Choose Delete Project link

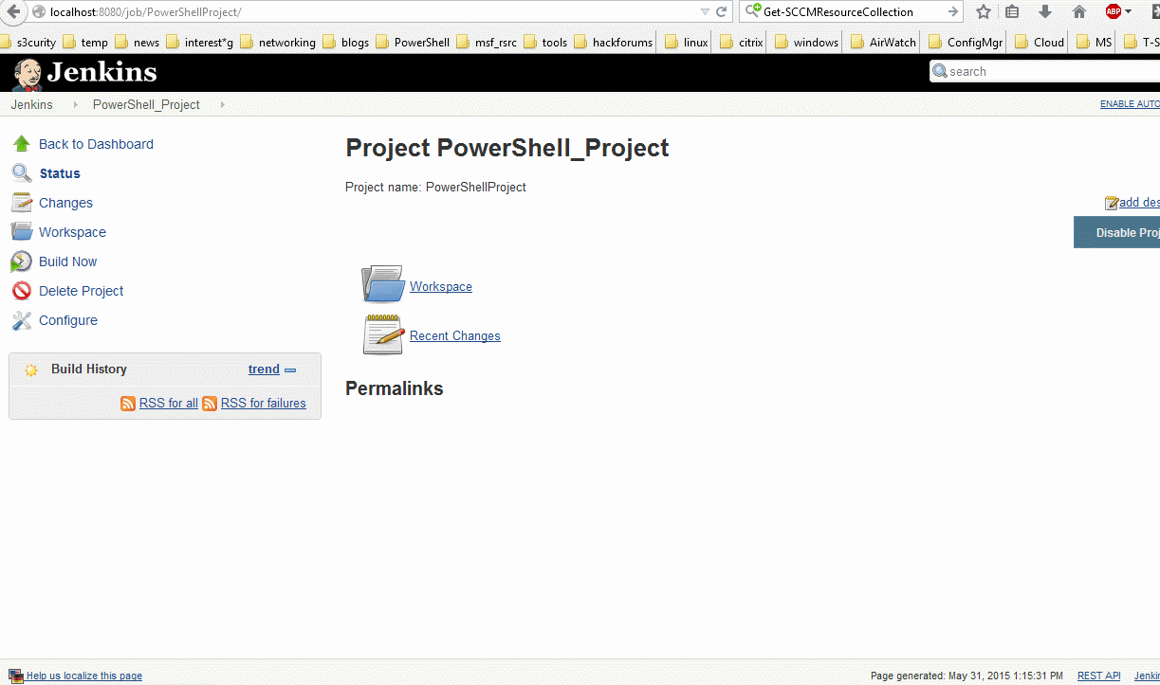point(82,291)
